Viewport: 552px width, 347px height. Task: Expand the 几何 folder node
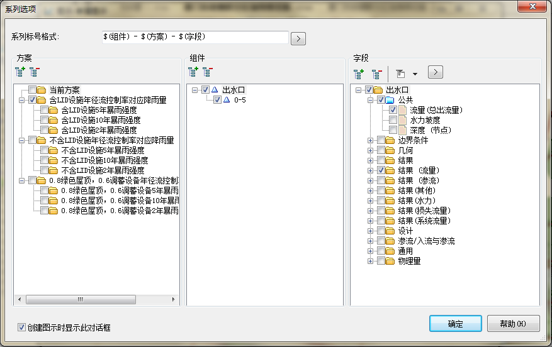pyautogui.click(x=370, y=150)
